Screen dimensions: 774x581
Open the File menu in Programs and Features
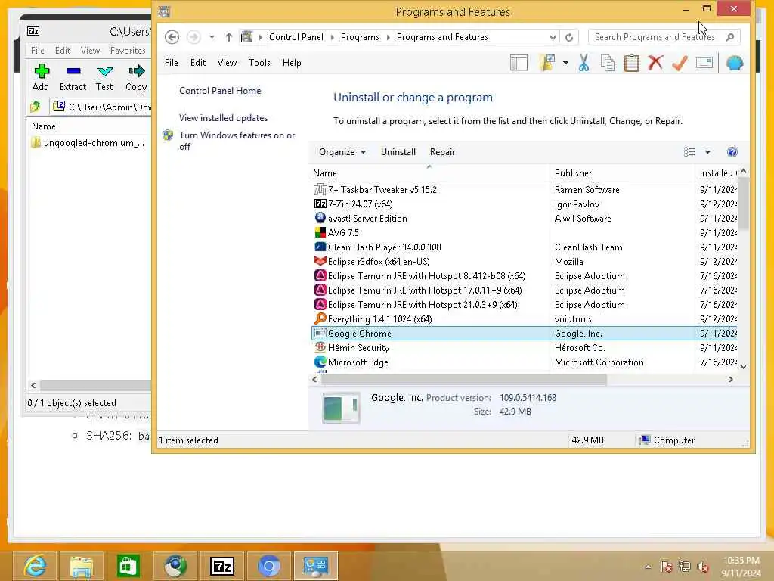click(x=172, y=63)
